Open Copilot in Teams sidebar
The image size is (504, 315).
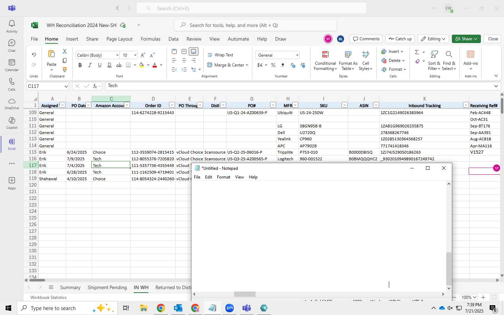[12, 123]
